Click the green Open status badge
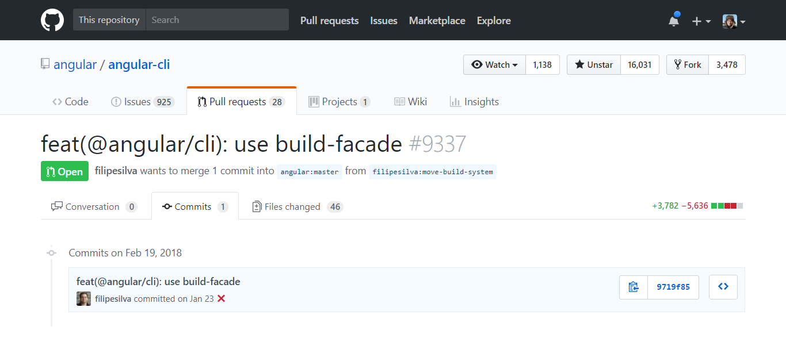786x338 pixels. (64, 171)
